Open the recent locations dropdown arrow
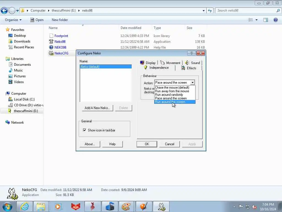The height and width of the screenshot is (212, 282). [17, 11]
